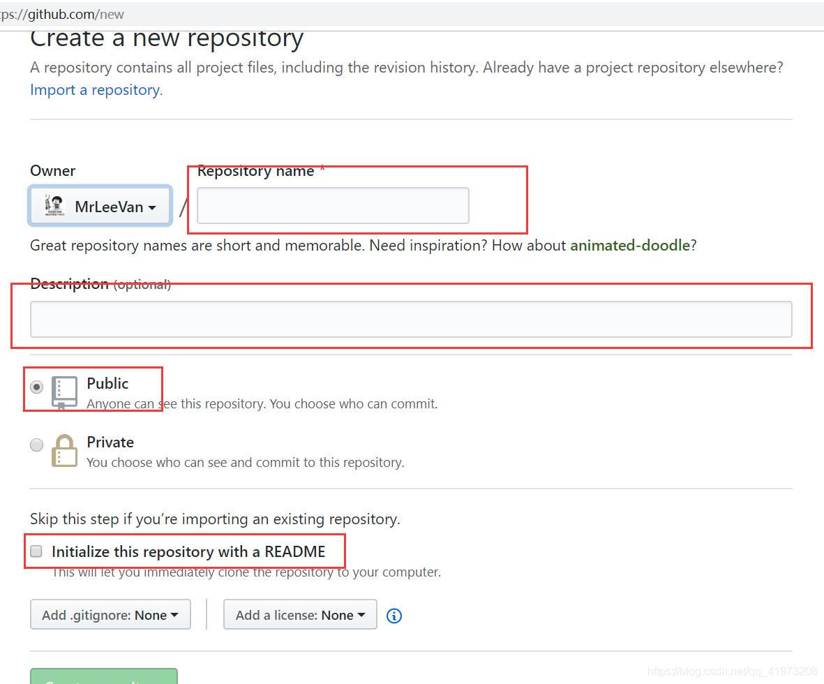Click the Private repository lock icon

click(65, 451)
